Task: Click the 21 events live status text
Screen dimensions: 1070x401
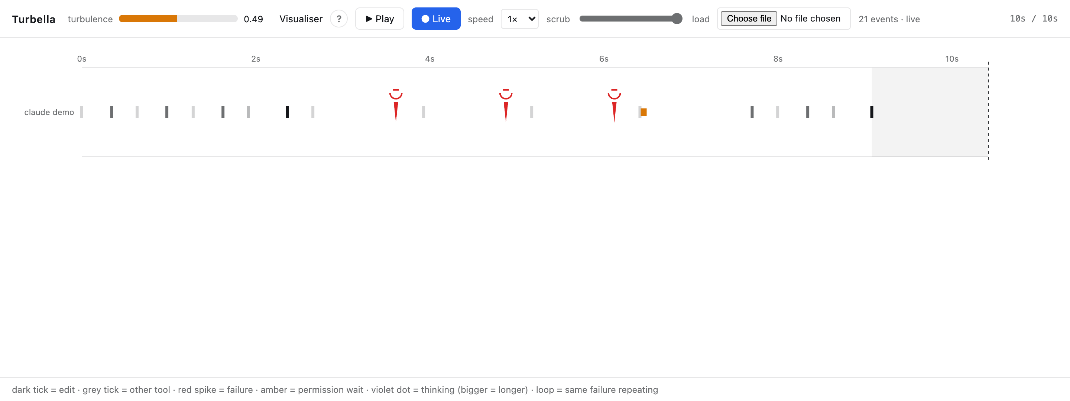Action: [x=889, y=19]
